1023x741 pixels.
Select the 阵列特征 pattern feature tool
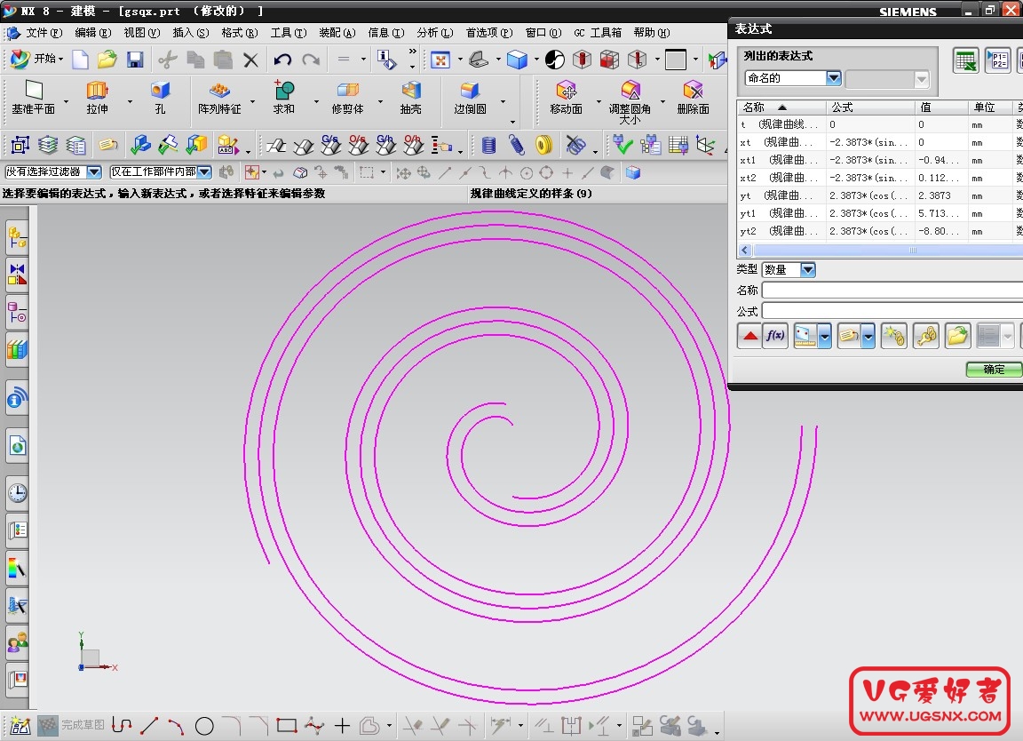point(219,97)
